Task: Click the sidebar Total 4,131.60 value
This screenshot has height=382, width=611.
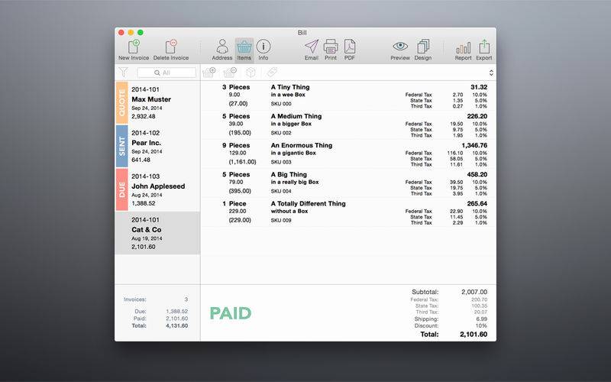Action: click(x=177, y=326)
